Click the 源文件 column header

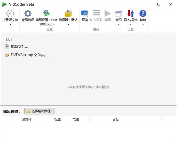[27, 119]
